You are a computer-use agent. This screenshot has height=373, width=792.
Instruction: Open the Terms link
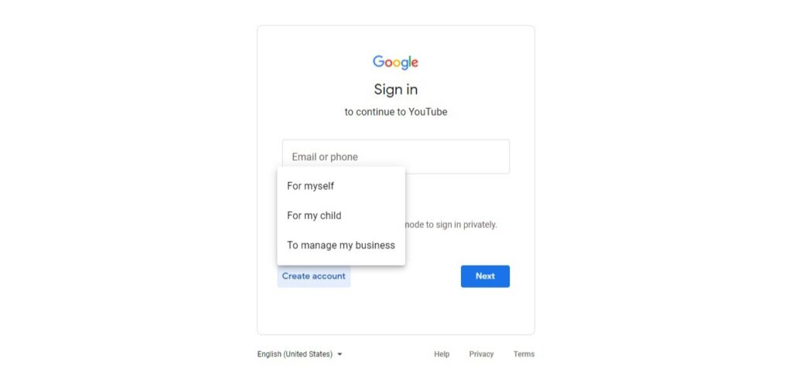[524, 354]
